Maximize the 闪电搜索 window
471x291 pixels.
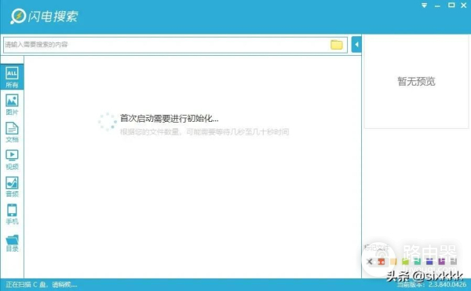tap(451, 6)
